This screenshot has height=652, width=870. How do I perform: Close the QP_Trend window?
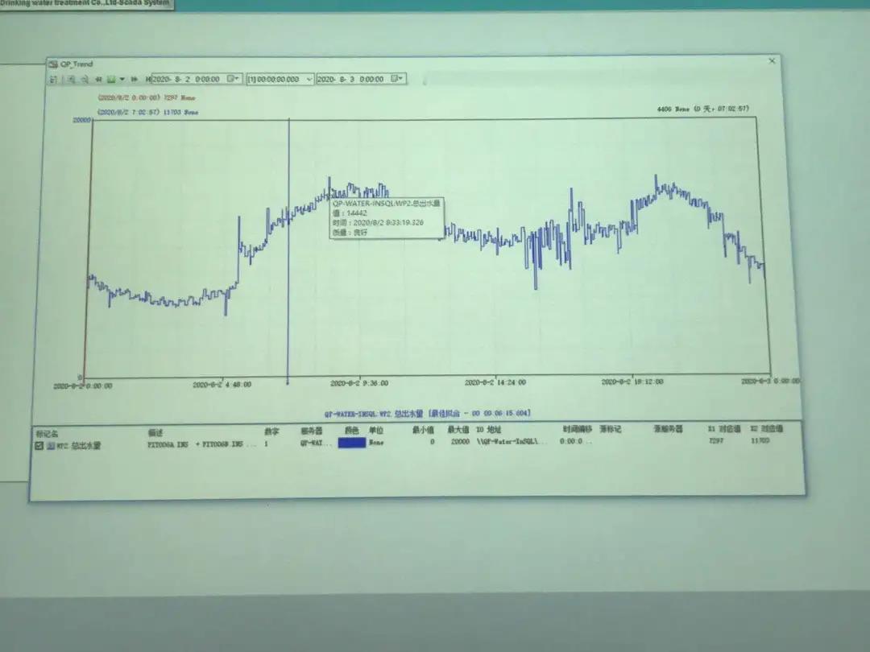771,61
